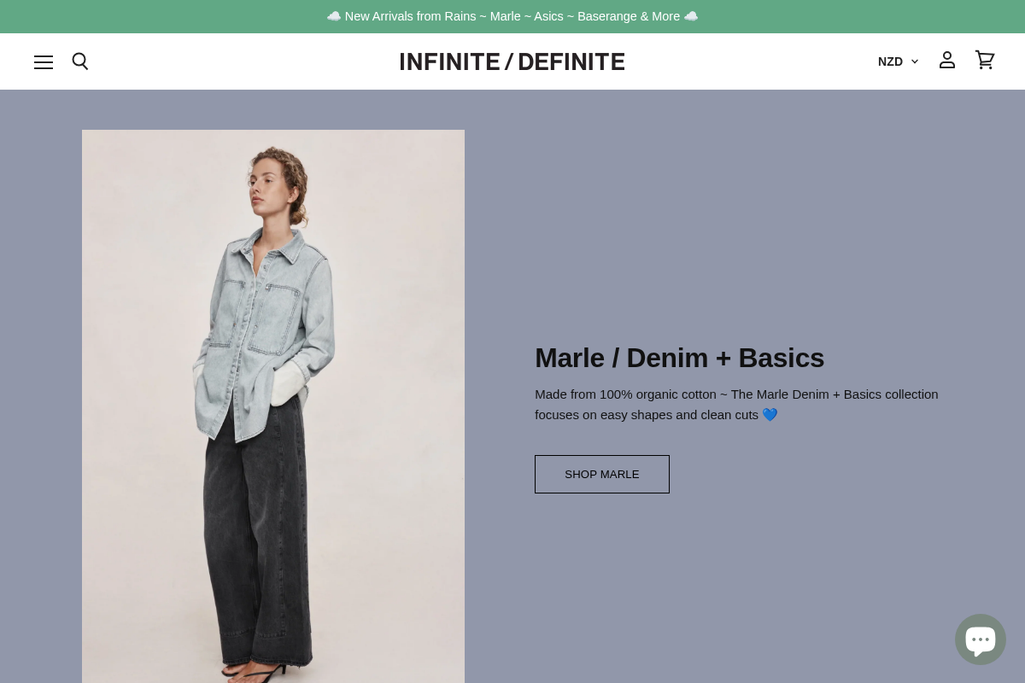Viewport: 1025px width, 683px height.
Task: Click the Asics mention in the announcement
Action: click(x=548, y=16)
